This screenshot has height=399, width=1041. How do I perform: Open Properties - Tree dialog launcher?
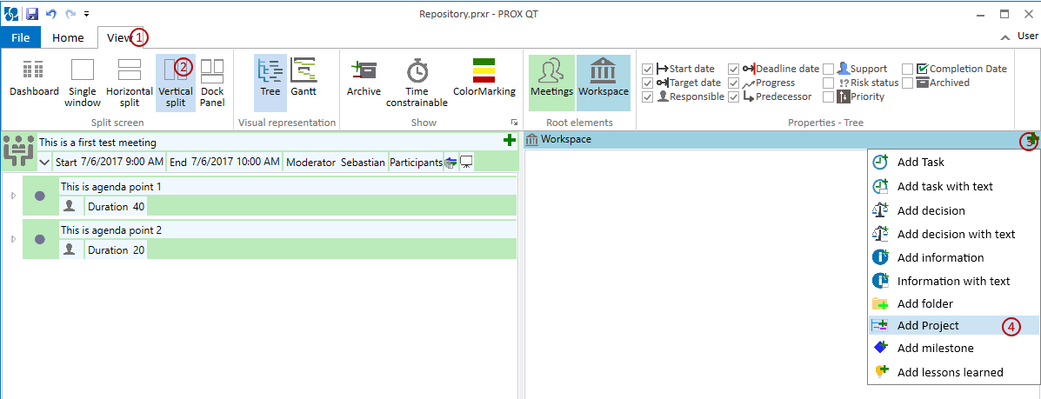[514, 123]
